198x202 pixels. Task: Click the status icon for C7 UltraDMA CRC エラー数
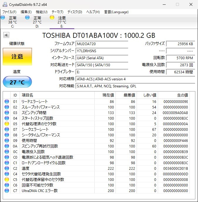(7, 191)
